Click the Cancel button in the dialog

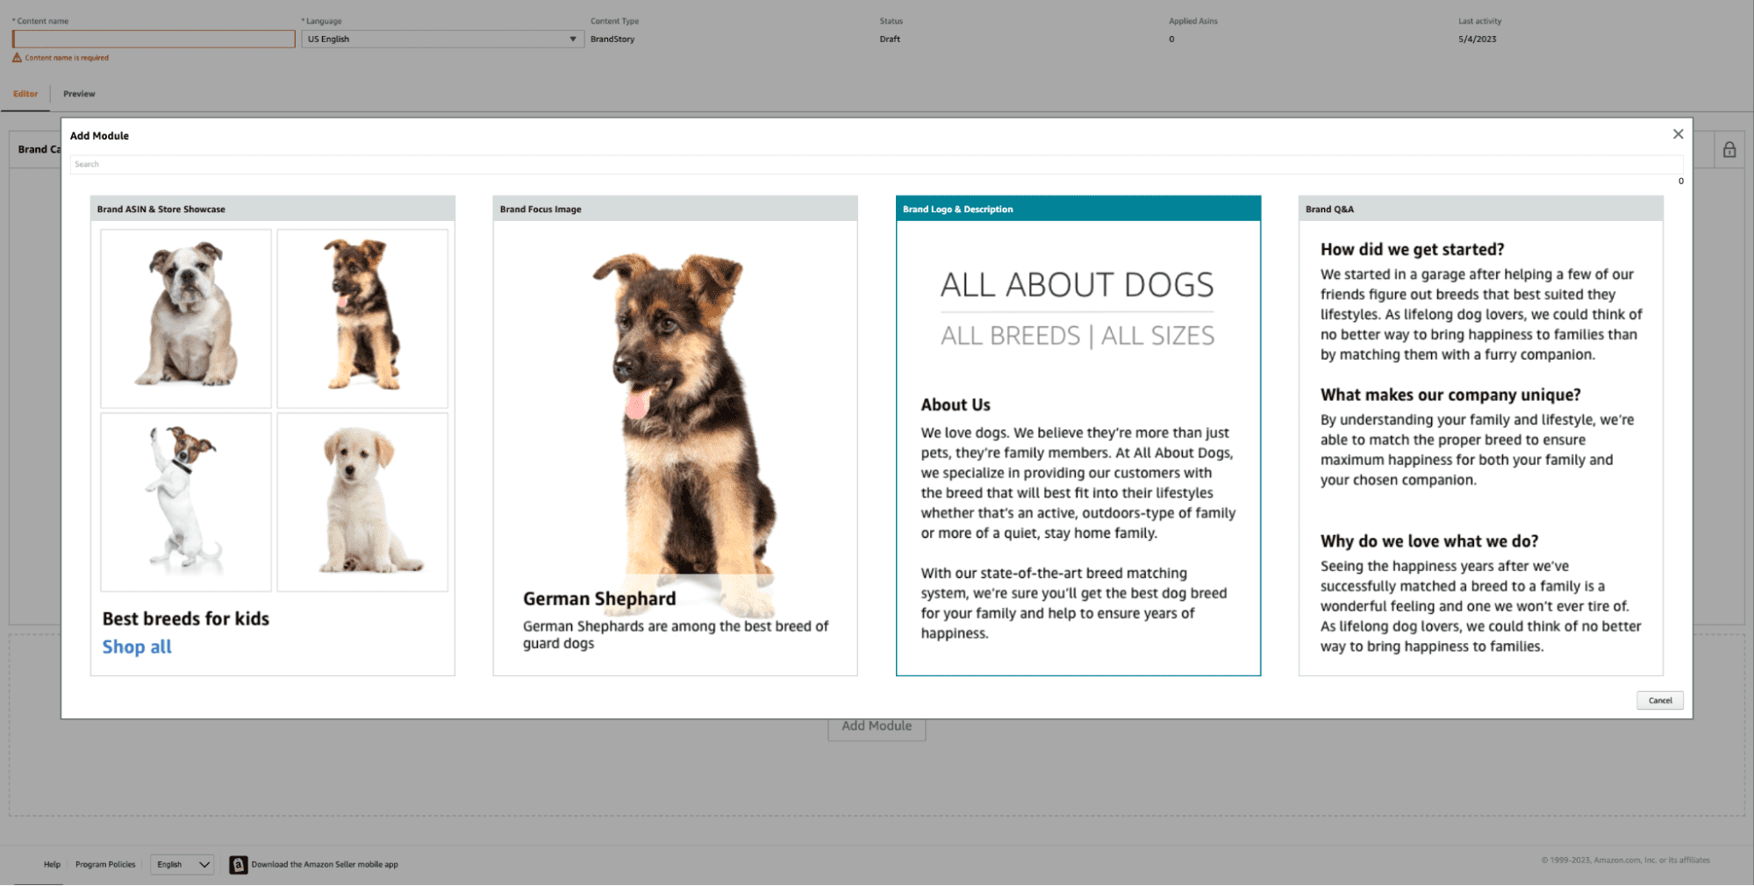click(x=1659, y=700)
